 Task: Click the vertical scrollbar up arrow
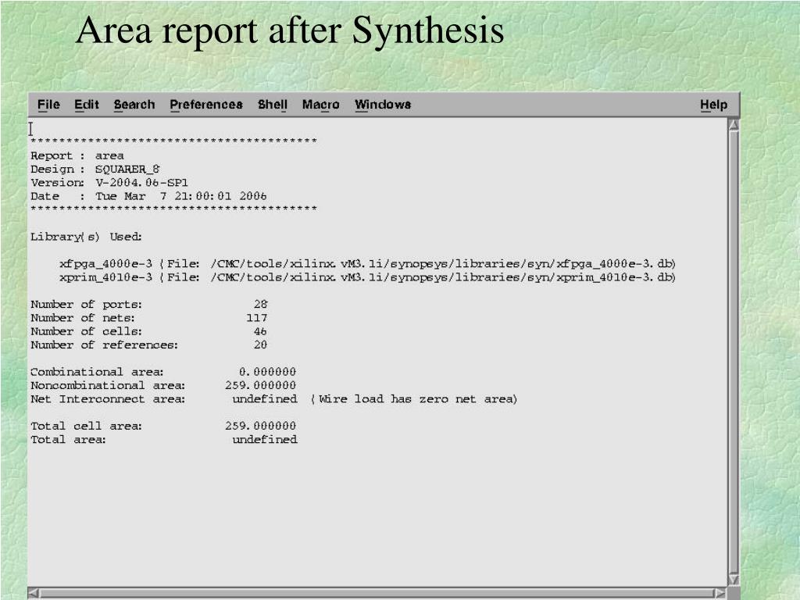[734, 124]
